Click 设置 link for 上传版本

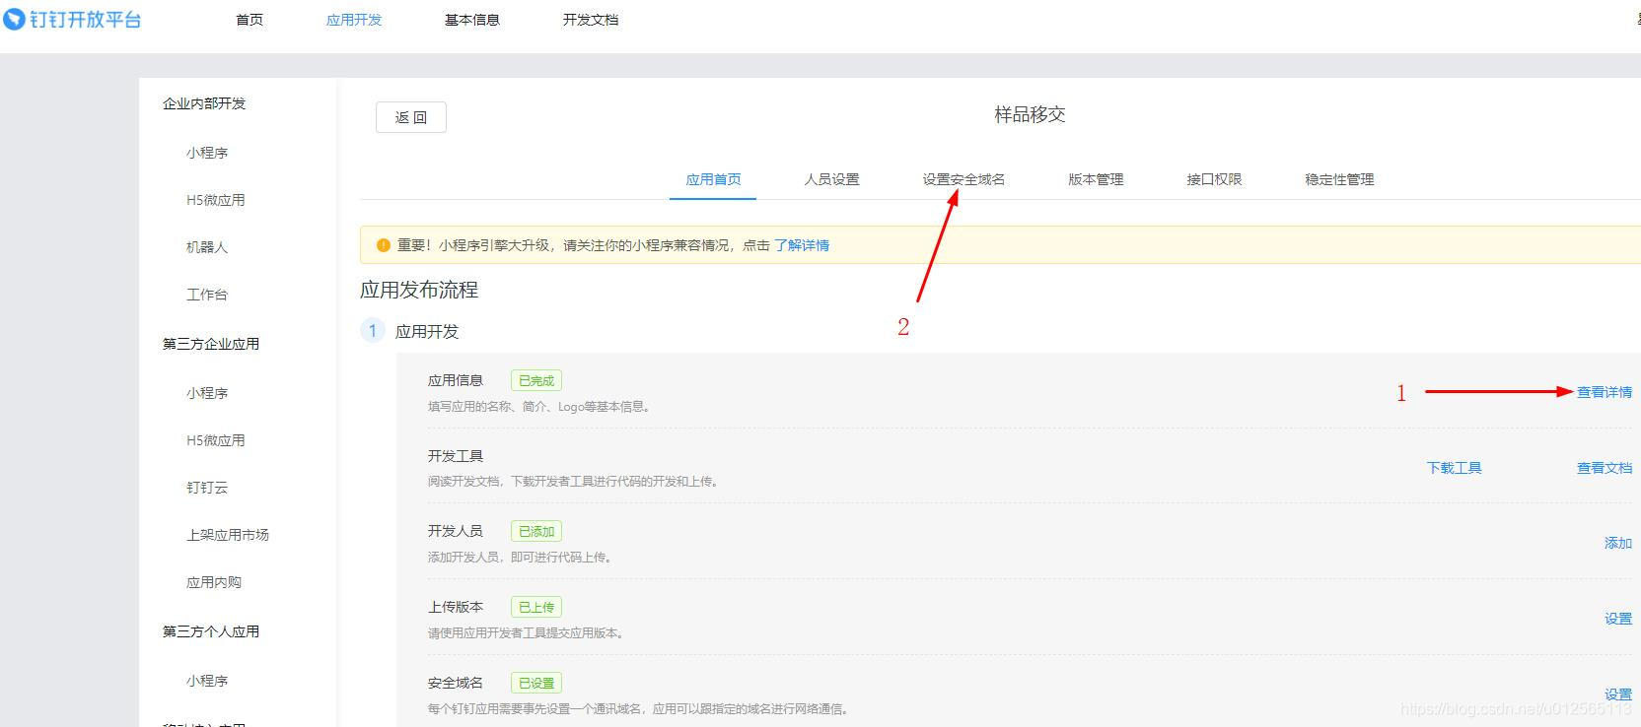click(x=1618, y=619)
